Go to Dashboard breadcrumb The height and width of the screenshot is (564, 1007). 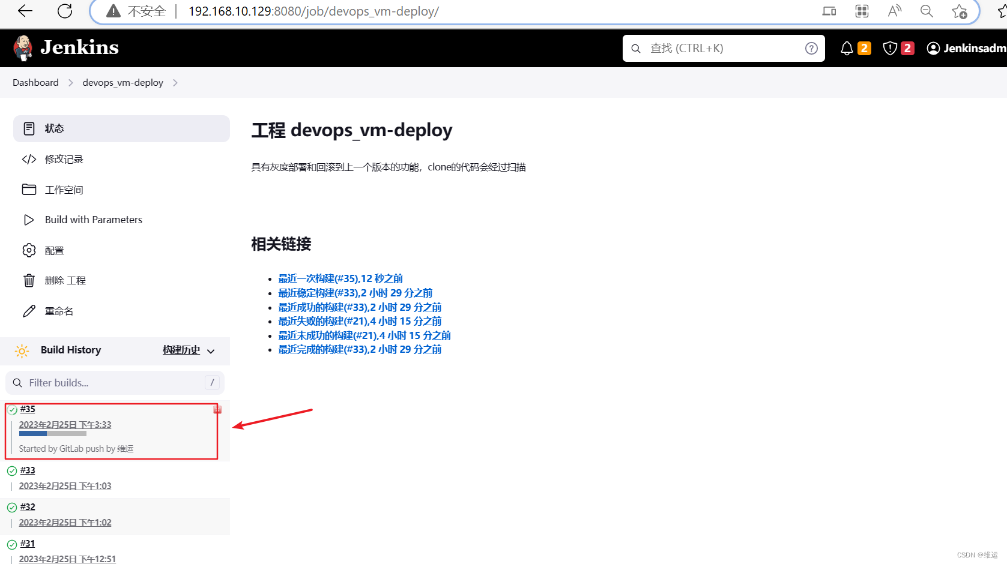(35, 83)
